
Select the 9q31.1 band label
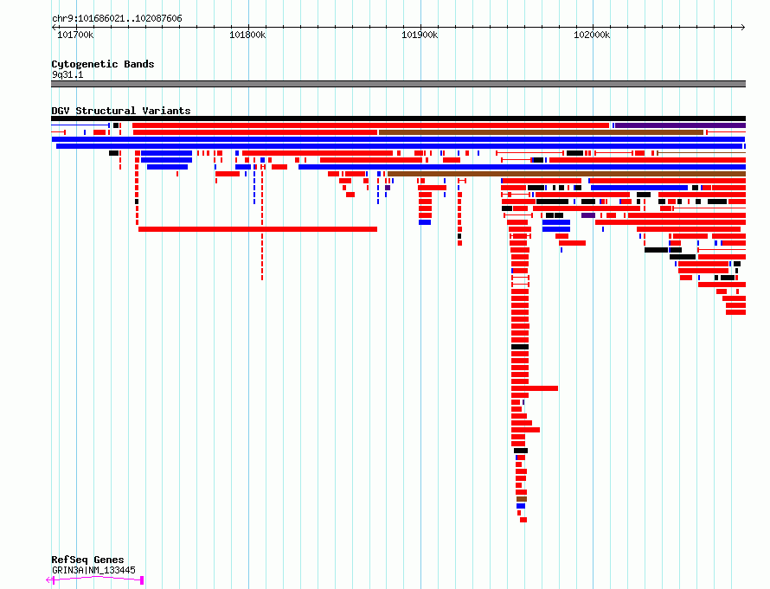(67, 74)
